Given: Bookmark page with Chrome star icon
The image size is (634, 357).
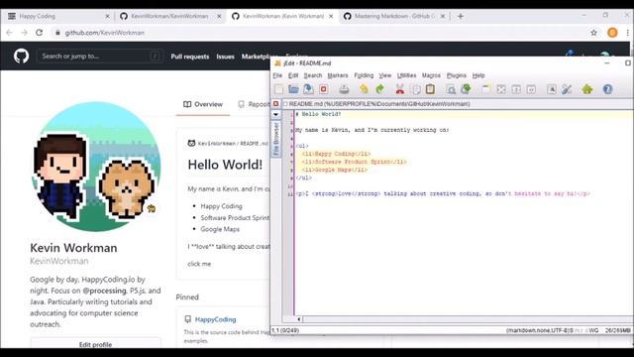Looking at the screenshot, I should (593, 33).
